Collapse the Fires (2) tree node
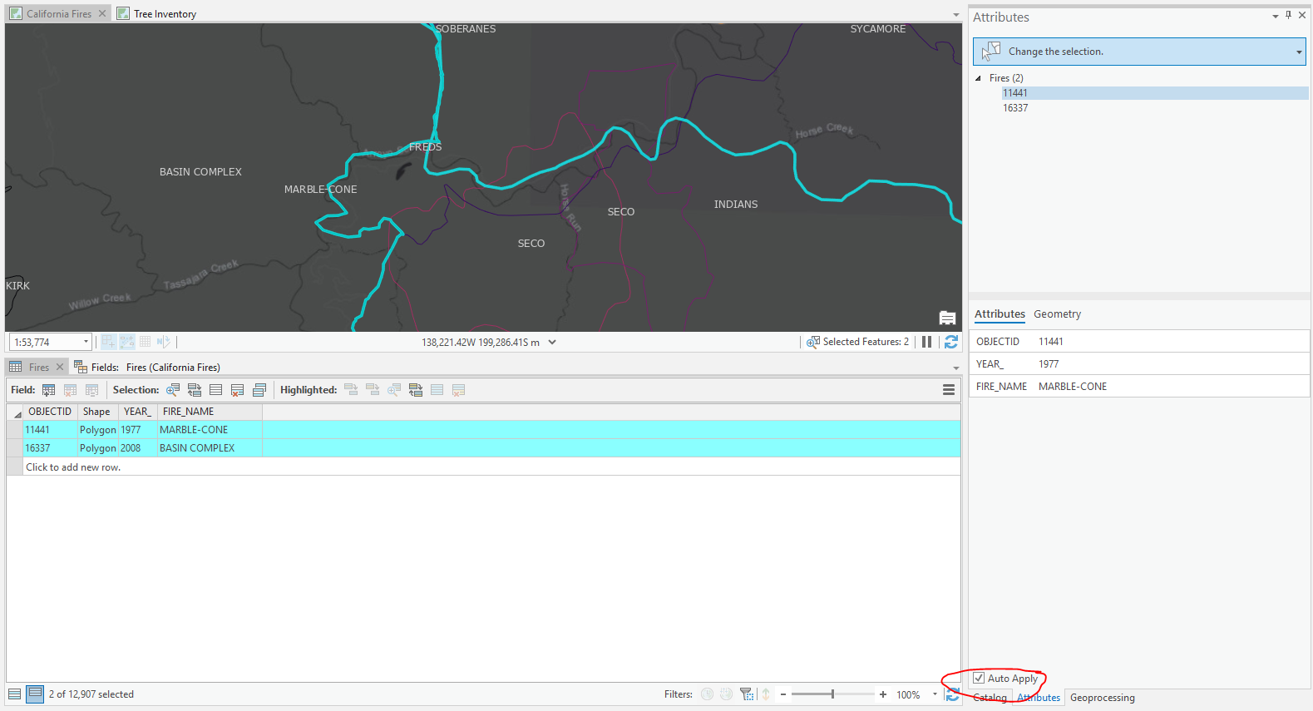The height and width of the screenshot is (711, 1313). (x=979, y=78)
